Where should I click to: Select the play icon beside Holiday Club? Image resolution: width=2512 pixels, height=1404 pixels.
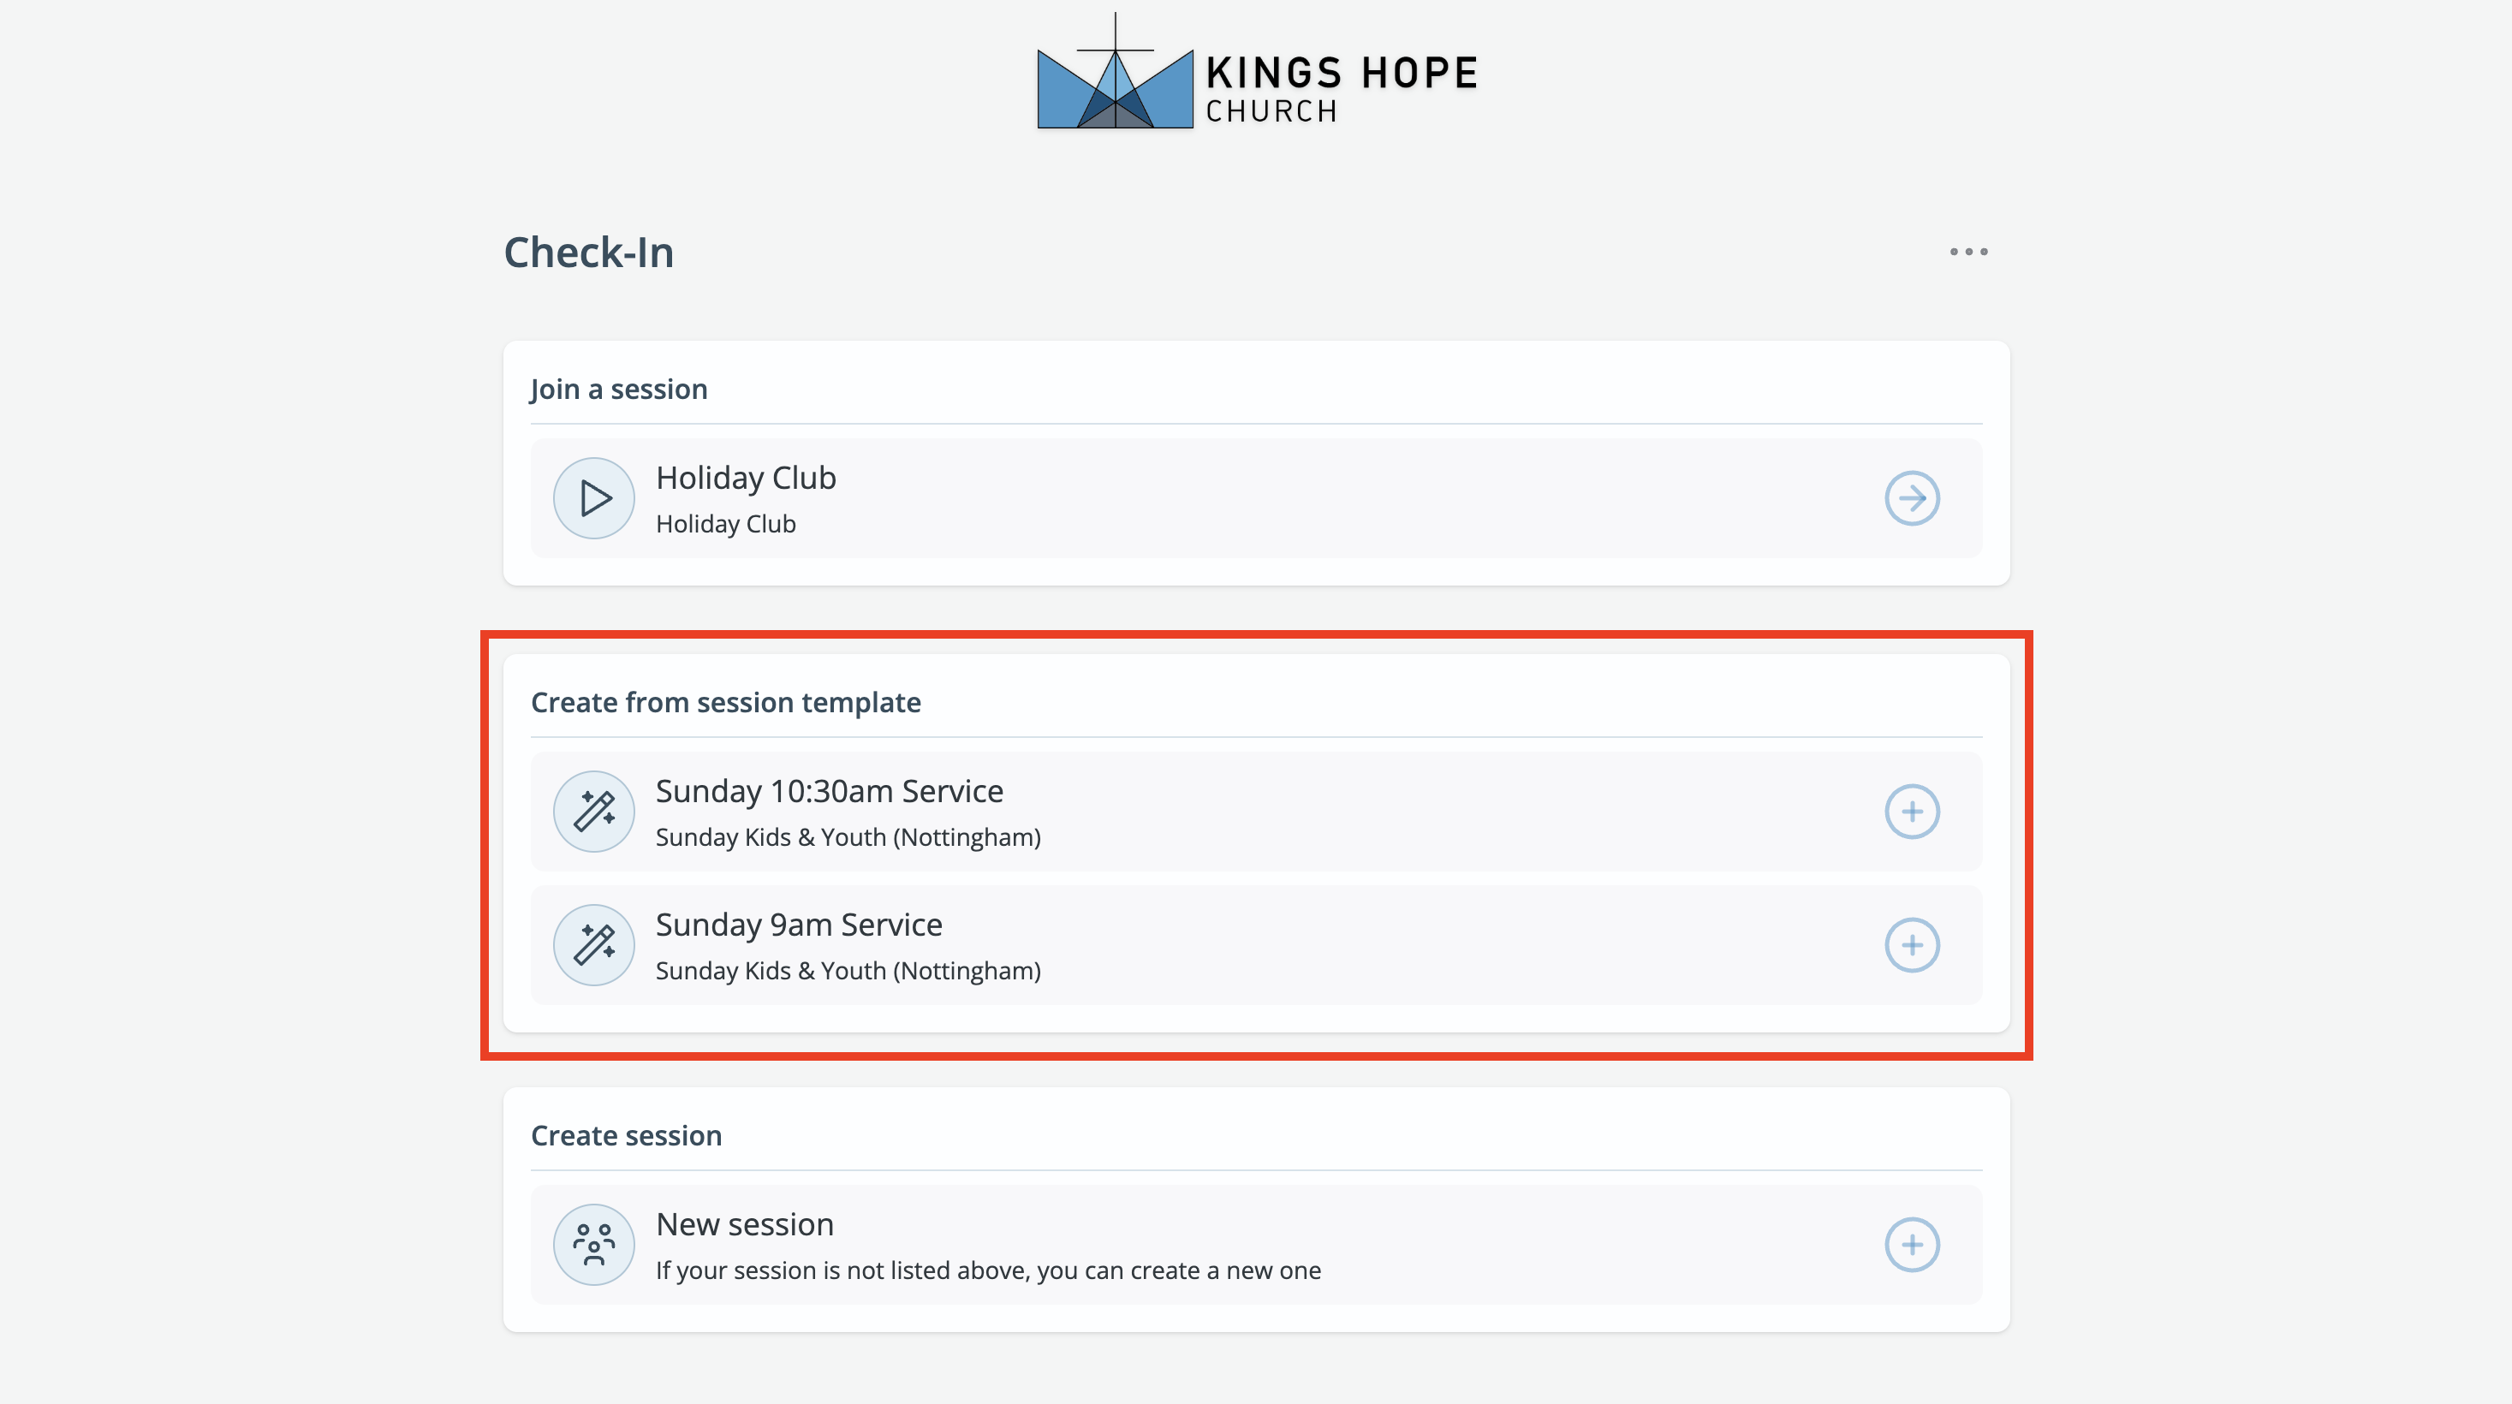pyautogui.click(x=592, y=498)
